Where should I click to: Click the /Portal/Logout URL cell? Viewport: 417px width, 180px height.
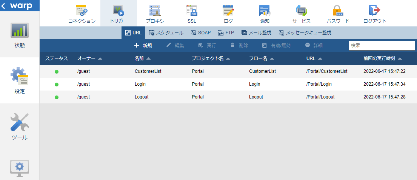(x=320, y=97)
